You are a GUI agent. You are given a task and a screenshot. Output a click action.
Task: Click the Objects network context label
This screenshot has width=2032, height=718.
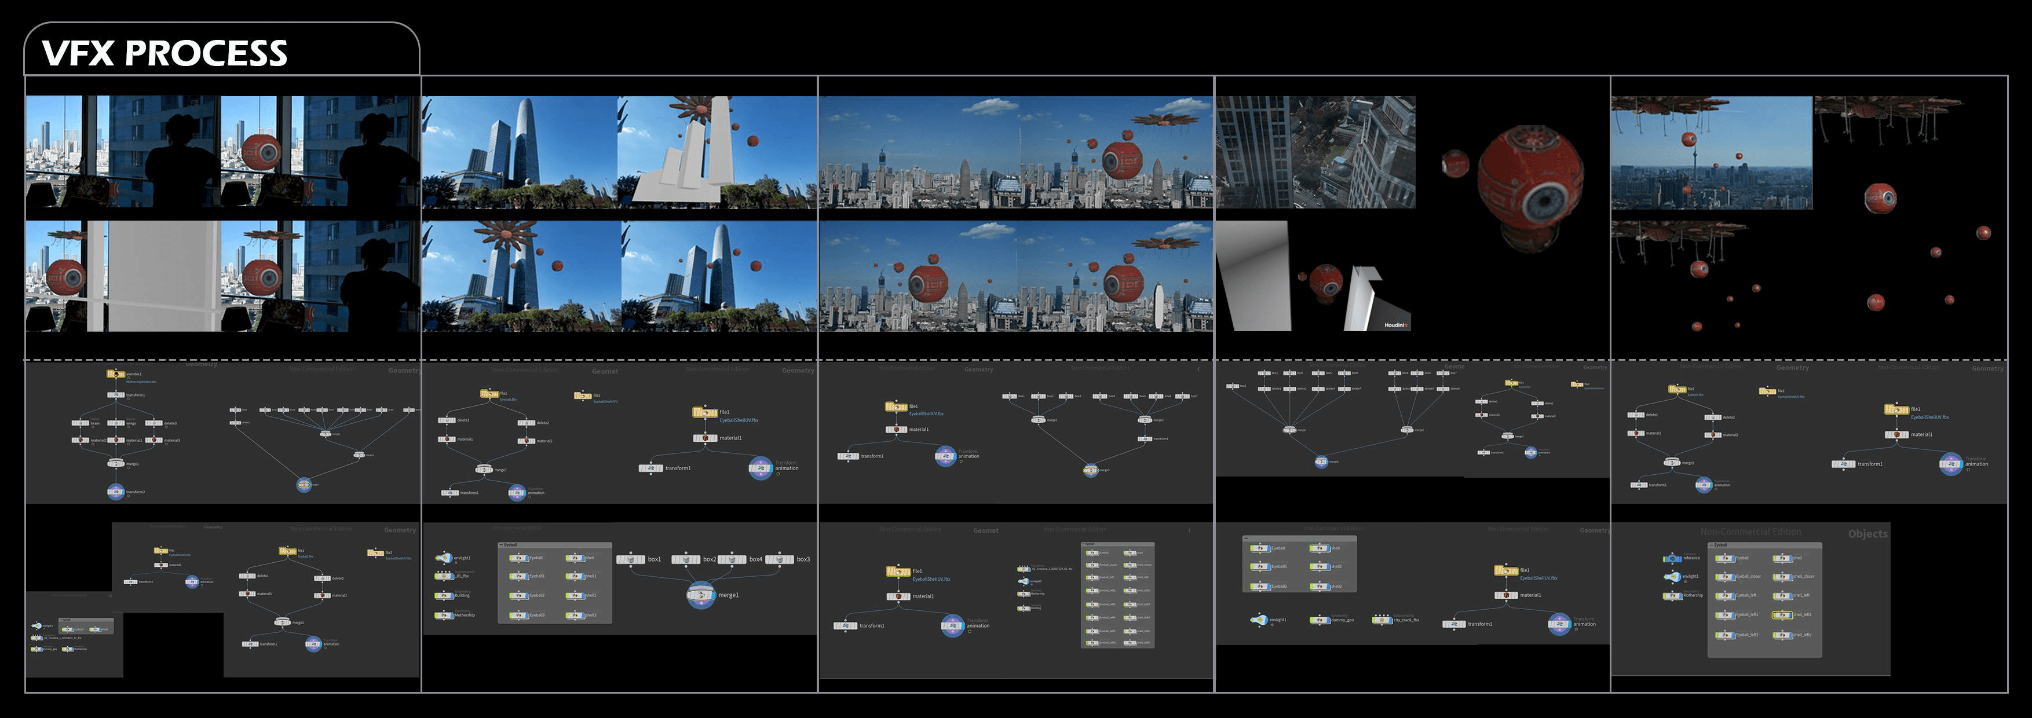click(1867, 534)
